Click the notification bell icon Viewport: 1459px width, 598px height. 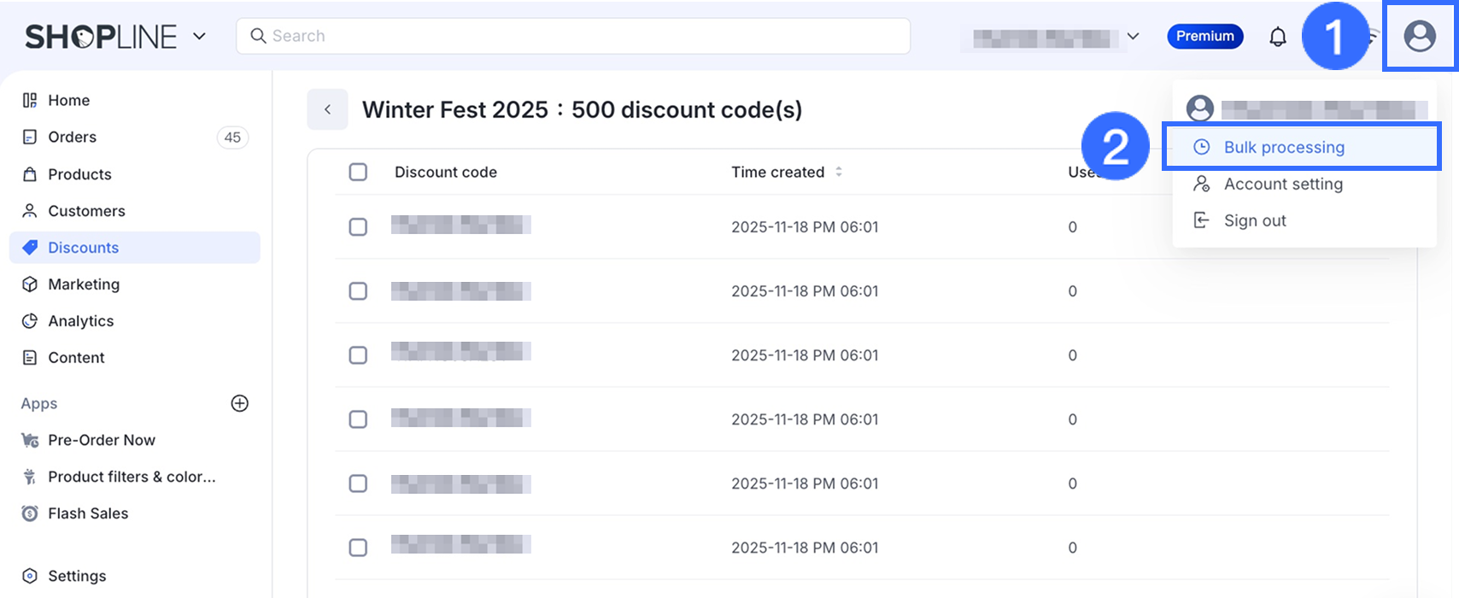(1278, 37)
